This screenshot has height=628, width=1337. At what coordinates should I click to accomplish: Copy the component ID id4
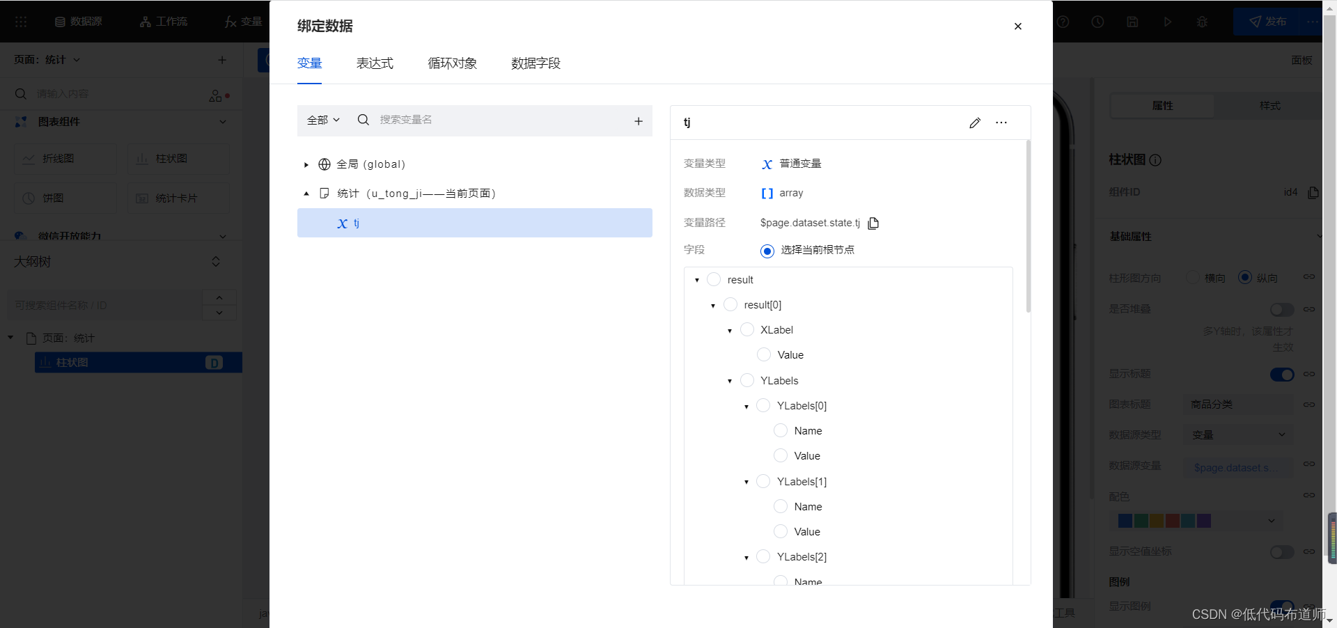coord(1313,192)
